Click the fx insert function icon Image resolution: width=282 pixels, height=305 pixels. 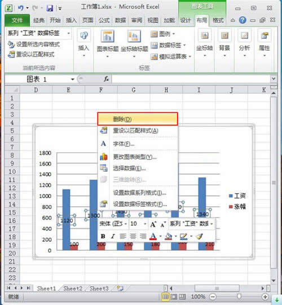pos(106,79)
